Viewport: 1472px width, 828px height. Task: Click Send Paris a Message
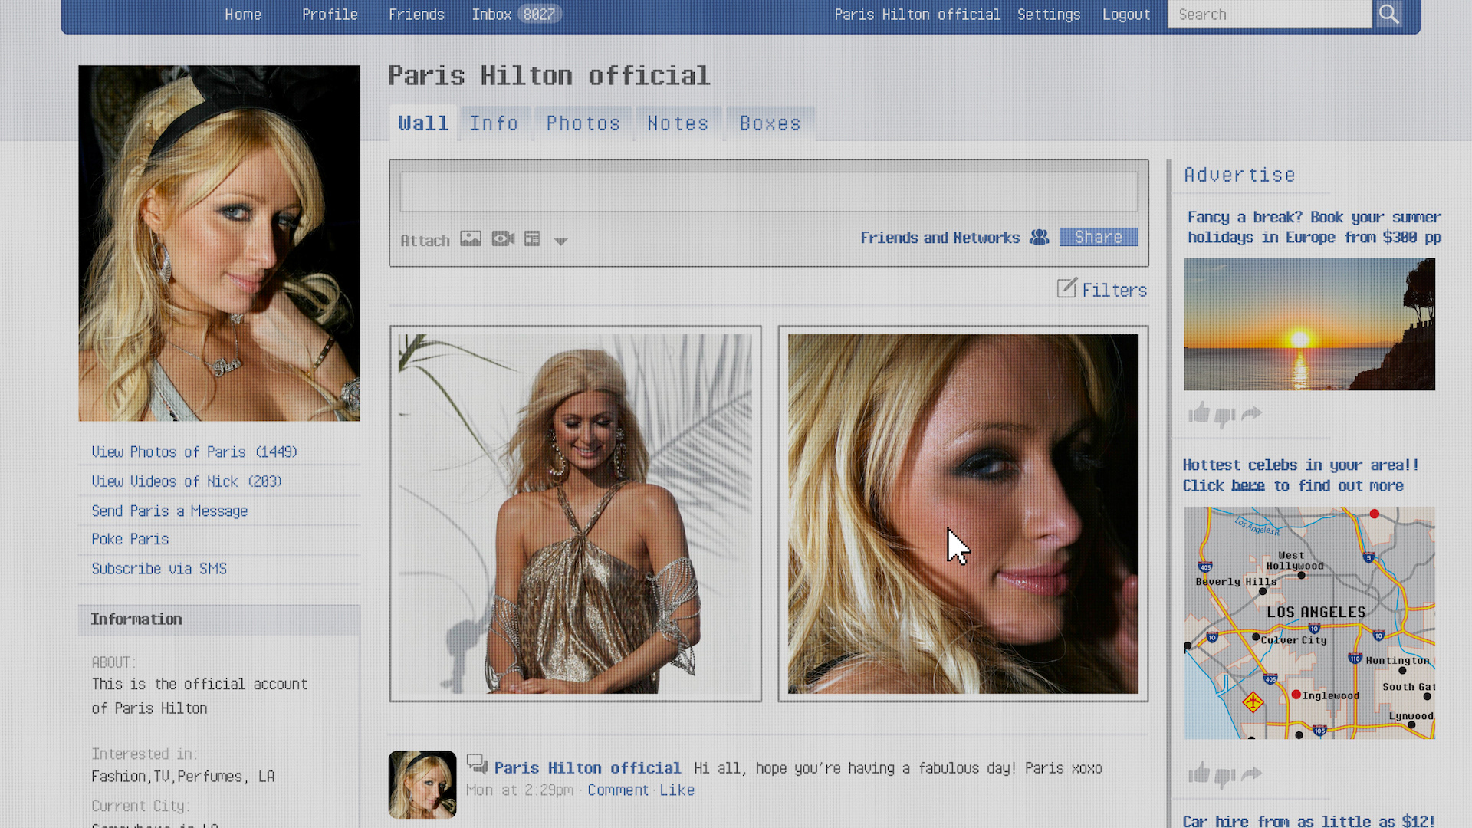[x=169, y=511]
